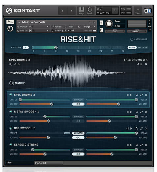The height and width of the screenshot is (172, 157).
Task: Click the Max voices value 32
Action: click(x=79, y=26)
